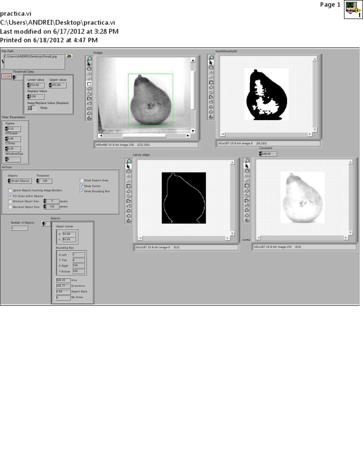
Task: Enable the Maximum Object Size checkbox
Action: point(10,207)
